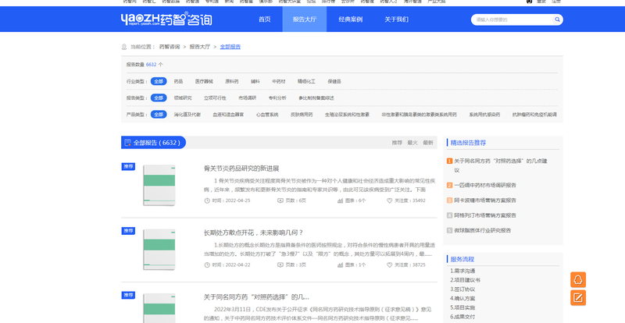Image resolution: width=625 pixels, height=323 pixels.
Task: Go to 首页 in the navigation bar
Action: (x=265, y=20)
